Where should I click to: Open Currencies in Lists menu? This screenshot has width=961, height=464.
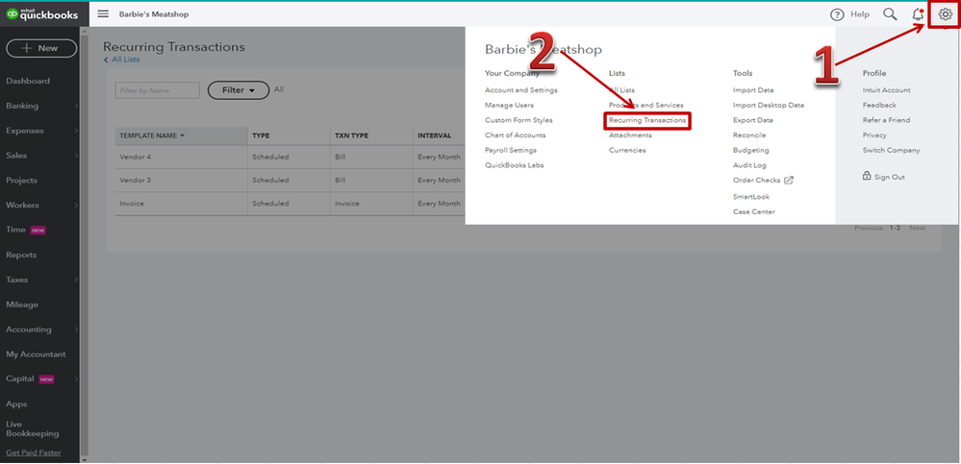[627, 150]
